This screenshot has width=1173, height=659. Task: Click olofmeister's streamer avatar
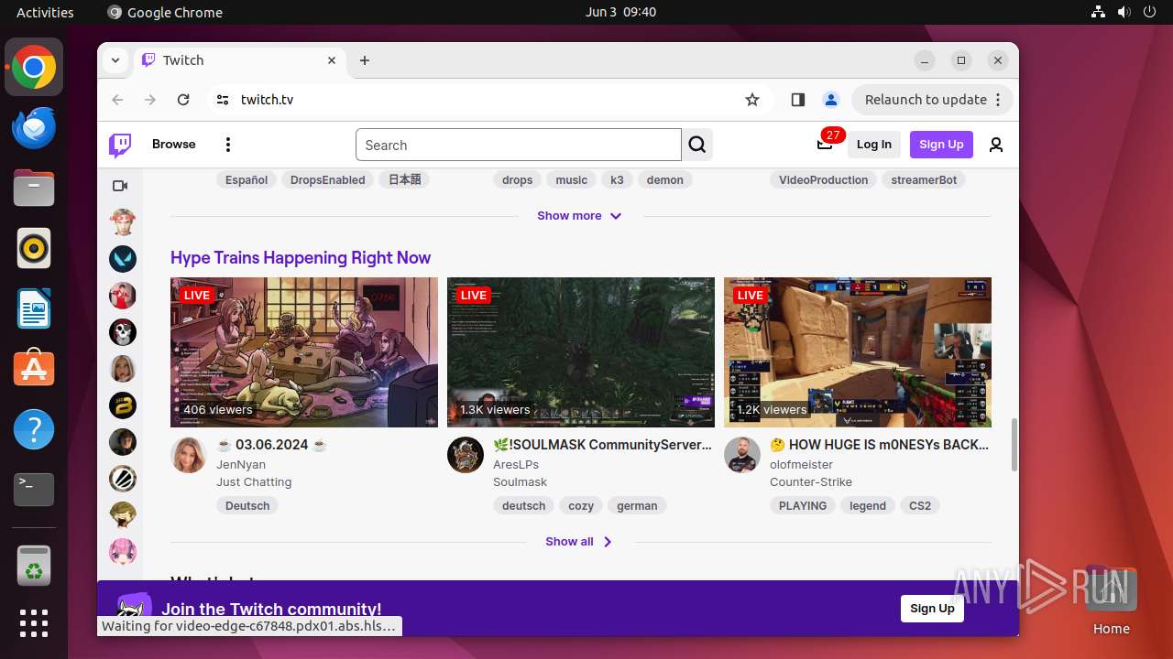pyautogui.click(x=742, y=455)
